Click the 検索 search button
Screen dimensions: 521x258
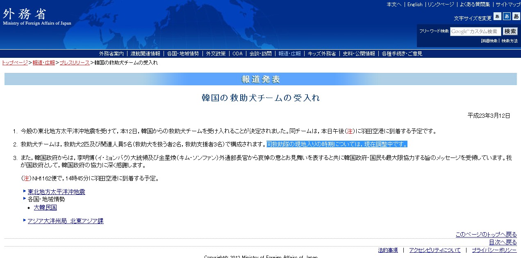pos(510,32)
